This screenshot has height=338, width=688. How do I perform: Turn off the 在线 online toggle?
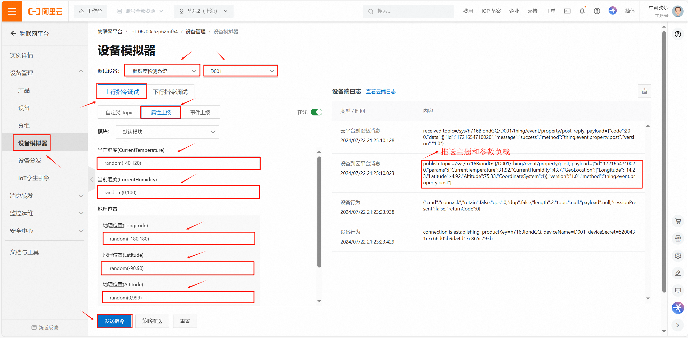[x=317, y=112]
